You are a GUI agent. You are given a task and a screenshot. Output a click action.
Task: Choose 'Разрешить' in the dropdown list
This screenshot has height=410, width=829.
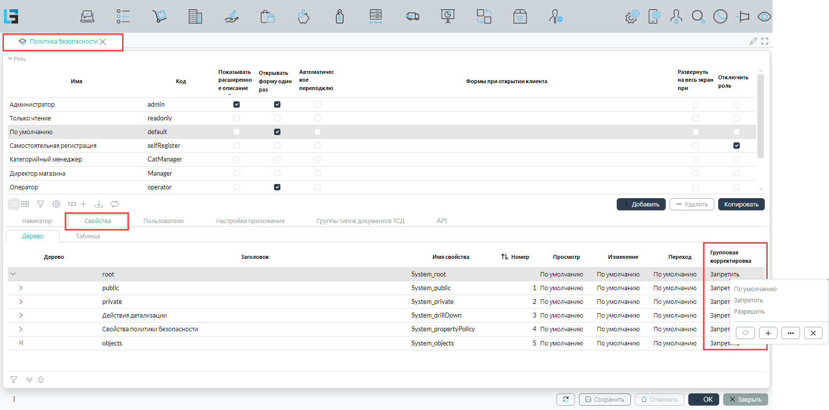click(x=749, y=312)
